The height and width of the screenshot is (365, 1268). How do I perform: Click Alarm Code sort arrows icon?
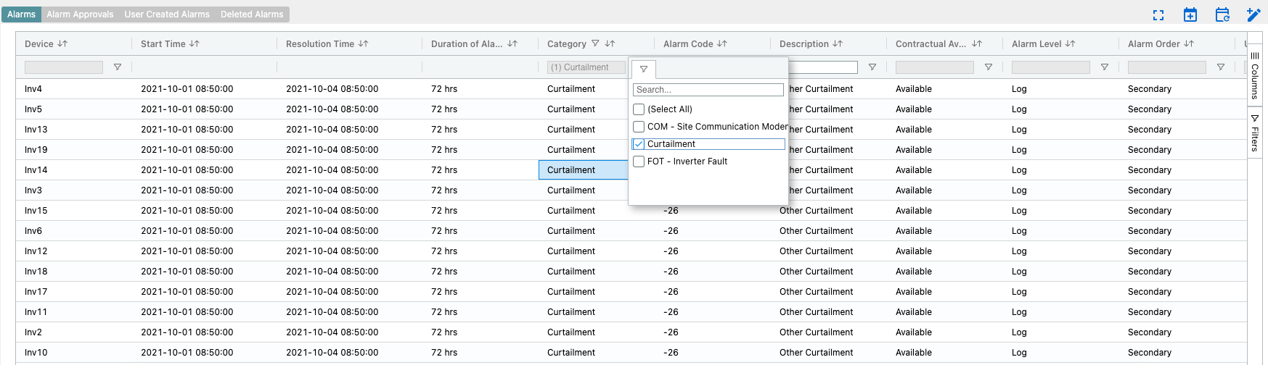point(721,44)
